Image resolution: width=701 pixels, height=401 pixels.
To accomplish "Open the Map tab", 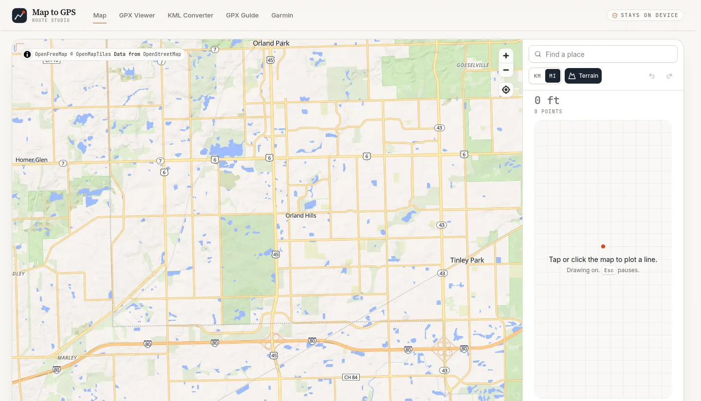I will point(100,16).
